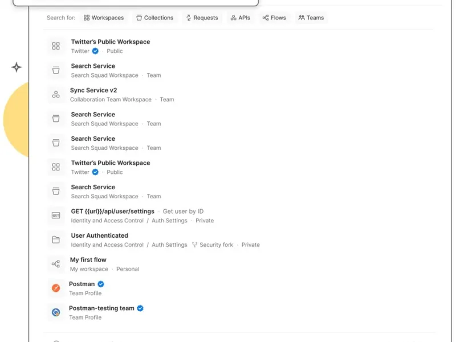
Task: Click the API icon beside Sync Service v2
Action: pyautogui.click(x=56, y=95)
